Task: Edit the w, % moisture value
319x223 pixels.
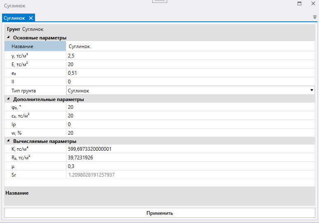Action: click(x=189, y=133)
